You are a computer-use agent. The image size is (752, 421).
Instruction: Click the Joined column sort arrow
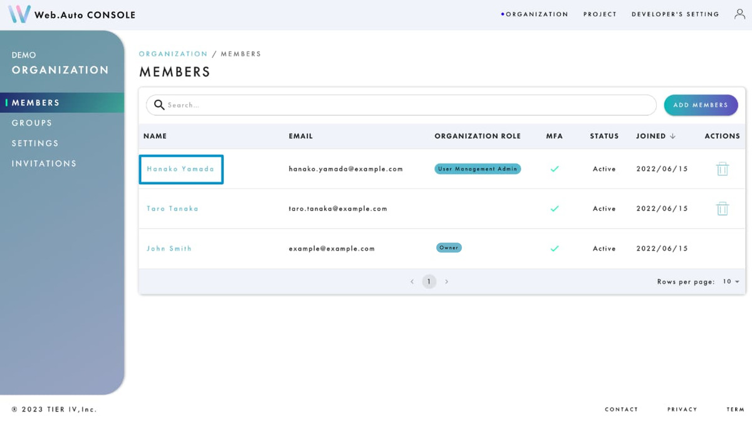(672, 136)
